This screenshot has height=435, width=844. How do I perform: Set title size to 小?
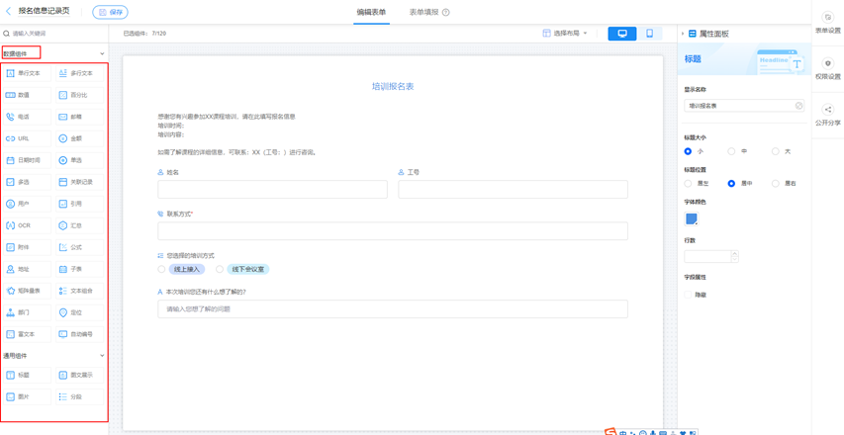click(688, 151)
